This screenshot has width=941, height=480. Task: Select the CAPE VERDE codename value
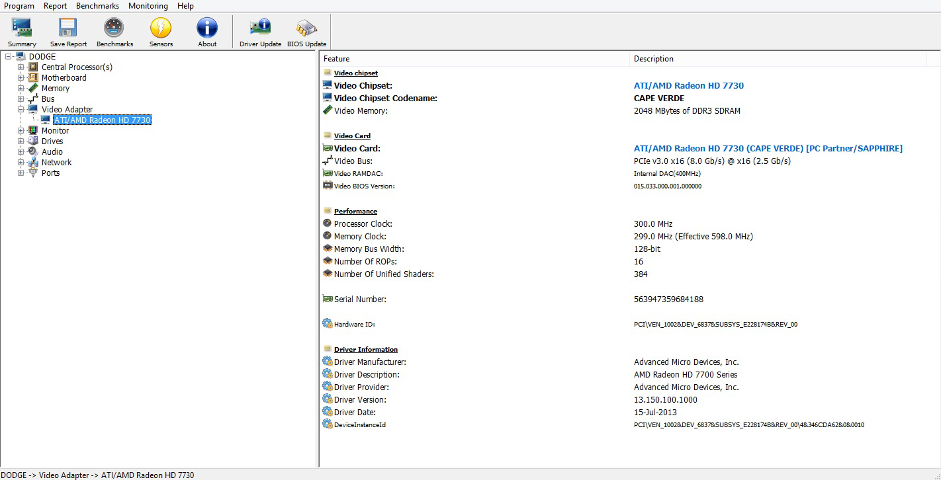(x=659, y=98)
